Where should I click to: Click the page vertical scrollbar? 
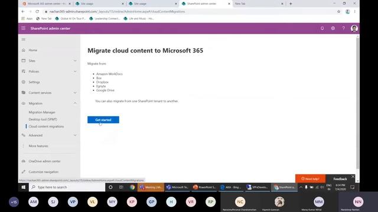click(358, 104)
